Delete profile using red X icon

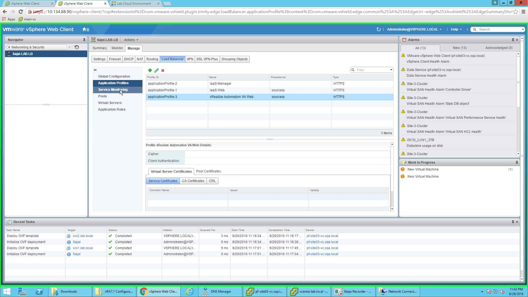tap(163, 70)
